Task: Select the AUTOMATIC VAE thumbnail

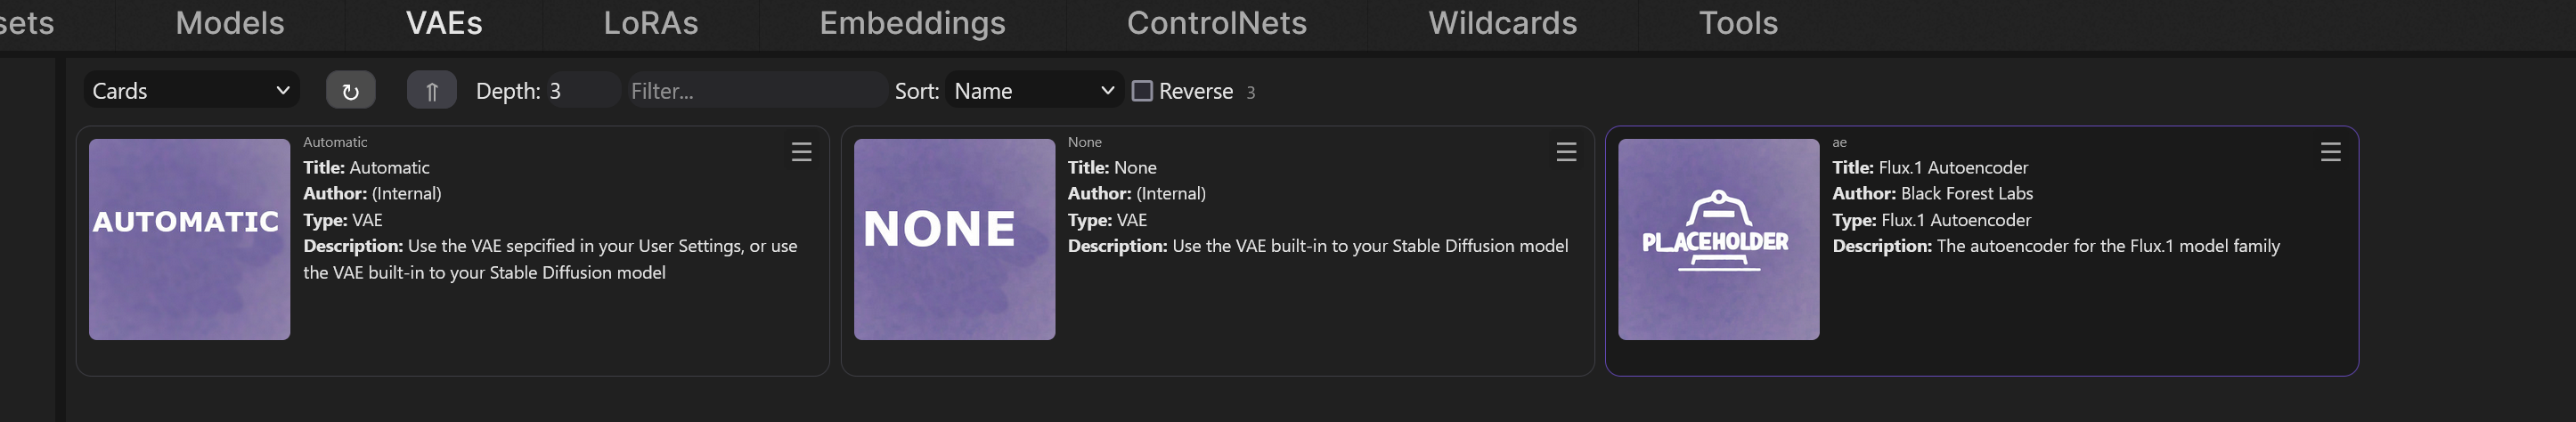Action: [189, 239]
